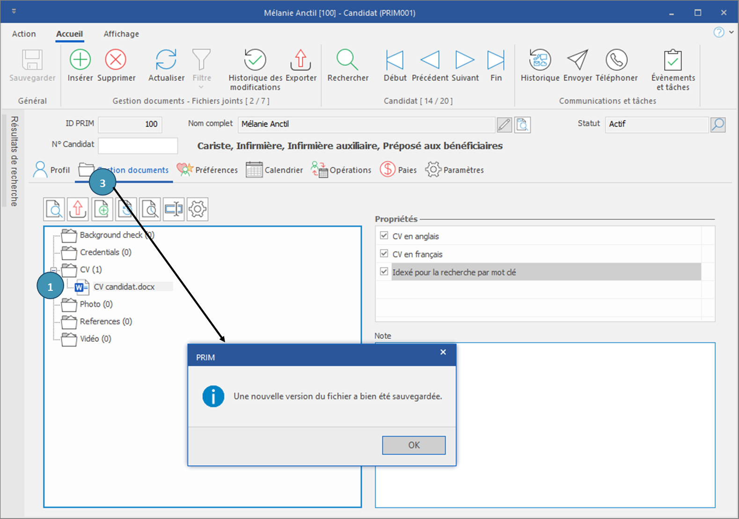Screen dimensions: 739x519
Task: Toggle the CV en français checkbox
Action: pos(384,253)
